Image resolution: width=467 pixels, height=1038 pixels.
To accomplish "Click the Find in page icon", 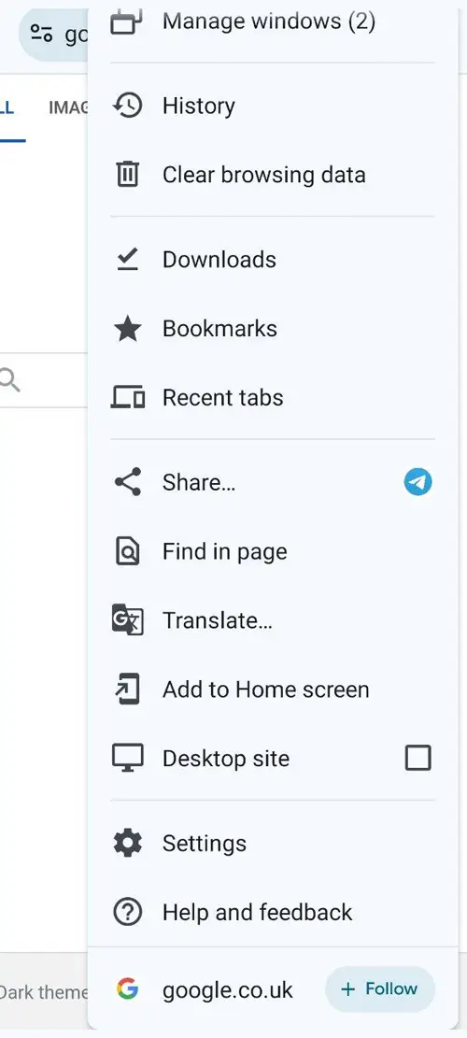I will pyautogui.click(x=127, y=551).
